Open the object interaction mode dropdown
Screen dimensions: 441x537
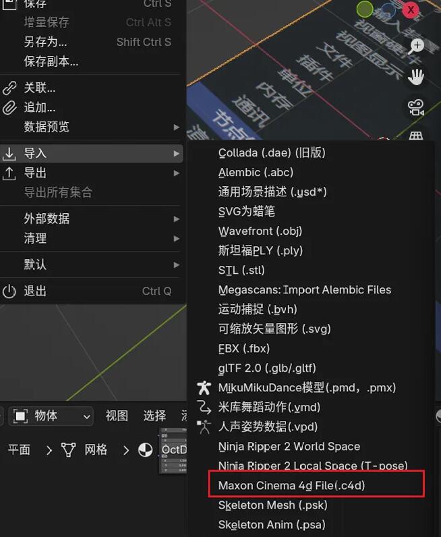pyautogui.click(x=51, y=416)
